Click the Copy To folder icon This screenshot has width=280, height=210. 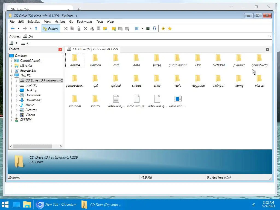(x=120, y=28)
